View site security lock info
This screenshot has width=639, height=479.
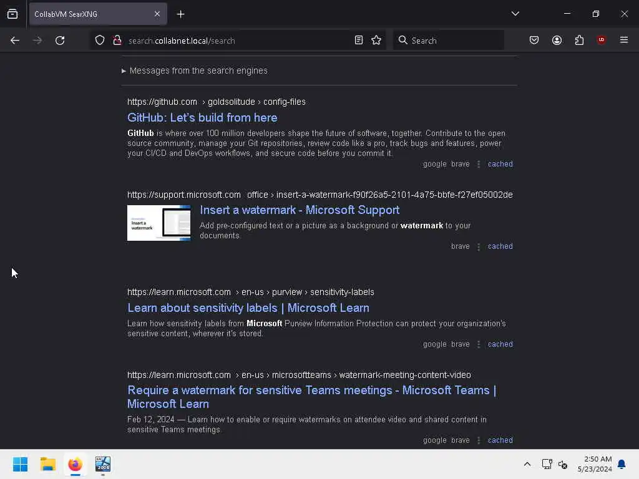pyautogui.click(x=117, y=41)
